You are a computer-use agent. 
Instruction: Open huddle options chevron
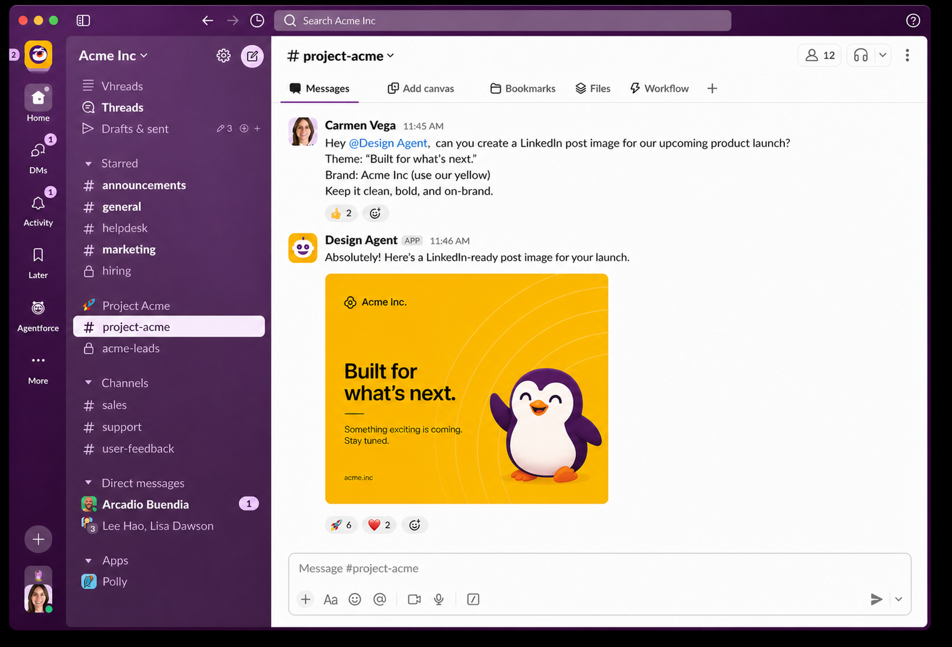883,56
